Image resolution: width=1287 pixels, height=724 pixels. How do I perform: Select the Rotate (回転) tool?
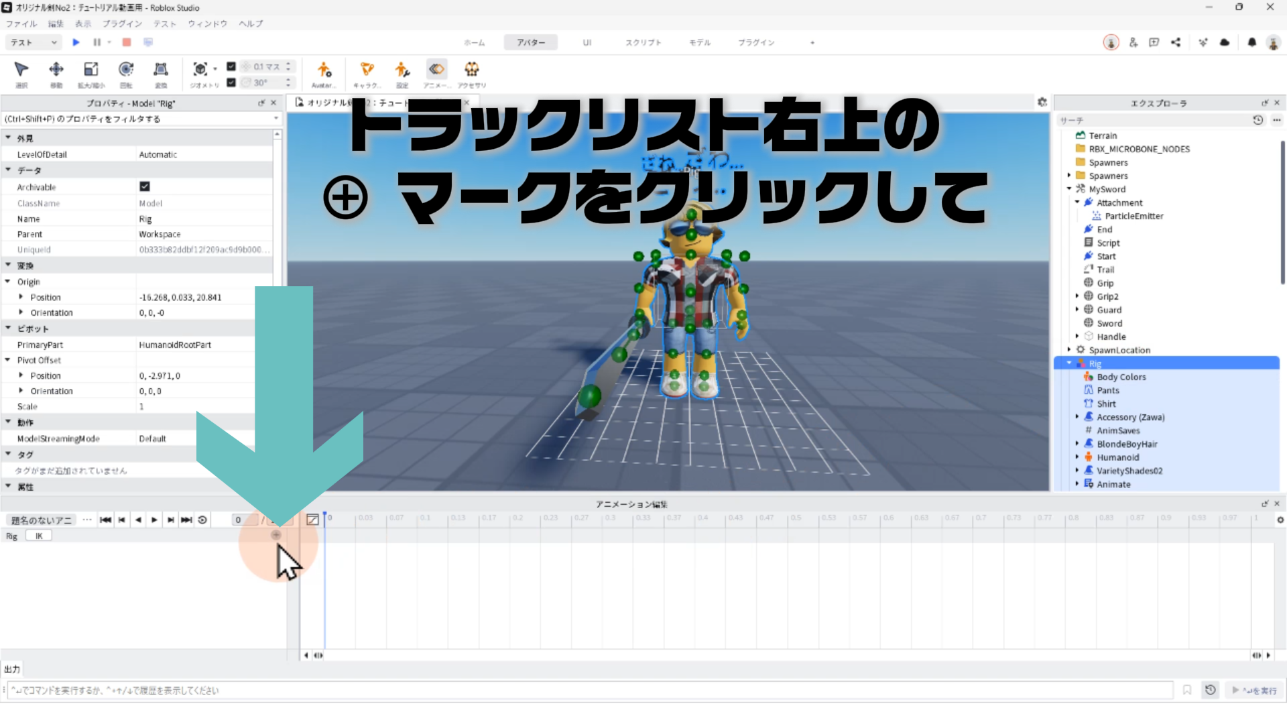126,70
